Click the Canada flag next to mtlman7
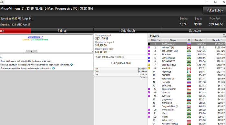The height and width of the screenshot is (125, 226). [189, 47]
